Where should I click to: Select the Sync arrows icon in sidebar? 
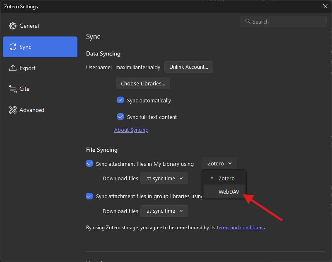tap(13, 47)
